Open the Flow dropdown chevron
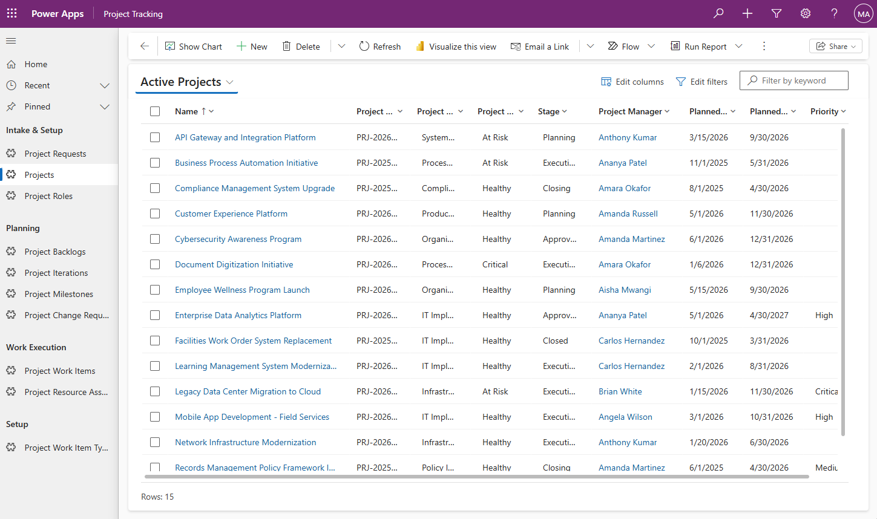Screen dimensions: 877x519 pyautogui.click(x=651, y=46)
